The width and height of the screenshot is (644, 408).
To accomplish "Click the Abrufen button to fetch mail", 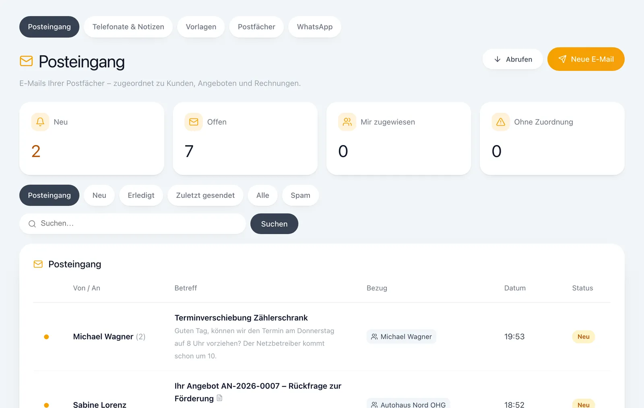I will coord(513,59).
